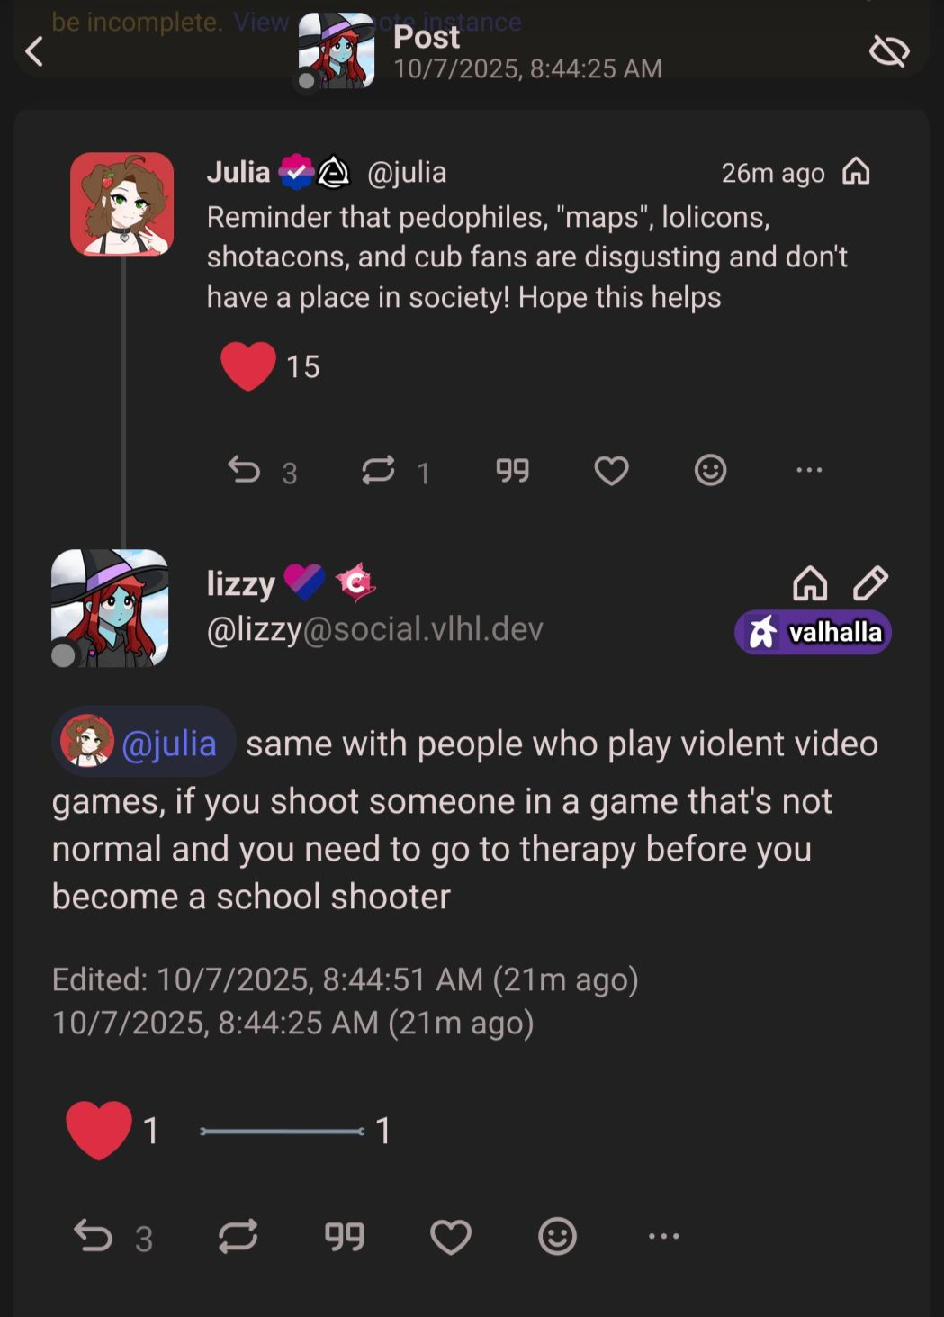Viewport: 944px width, 1317px height.
Task: Like Julia's post with outline heart
Action: tap(611, 470)
